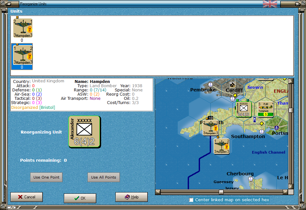
Task: Click the Name: Hampden label
Action: (92, 82)
